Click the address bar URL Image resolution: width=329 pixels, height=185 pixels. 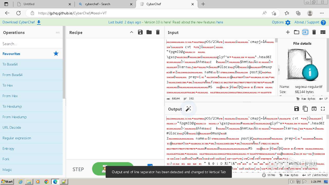(72, 13)
